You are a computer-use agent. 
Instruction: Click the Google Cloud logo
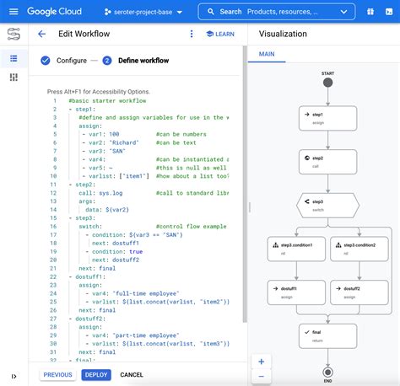click(x=54, y=12)
